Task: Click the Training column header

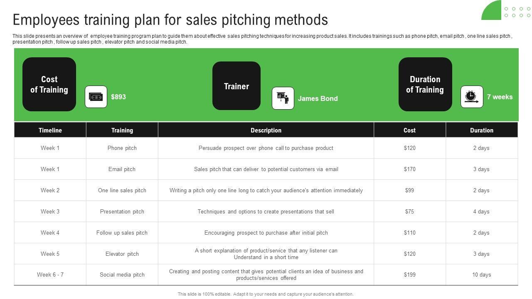Action: (122, 130)
